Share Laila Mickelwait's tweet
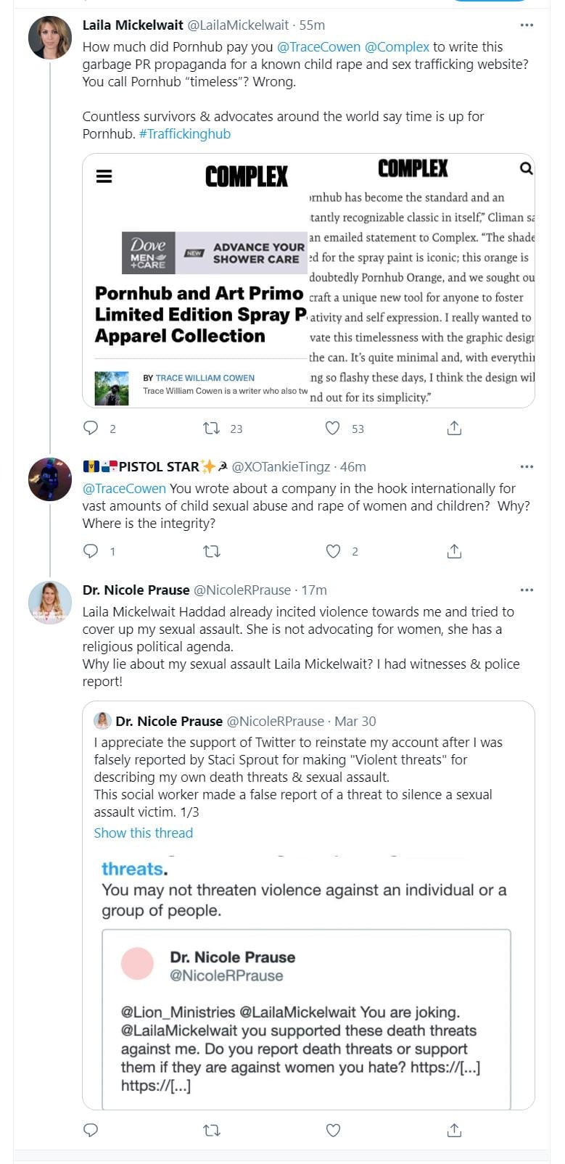565x1164 pixels. coord(454,429)
